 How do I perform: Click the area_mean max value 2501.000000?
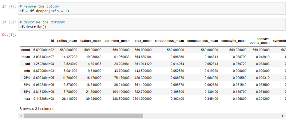(x=142, y=99)
